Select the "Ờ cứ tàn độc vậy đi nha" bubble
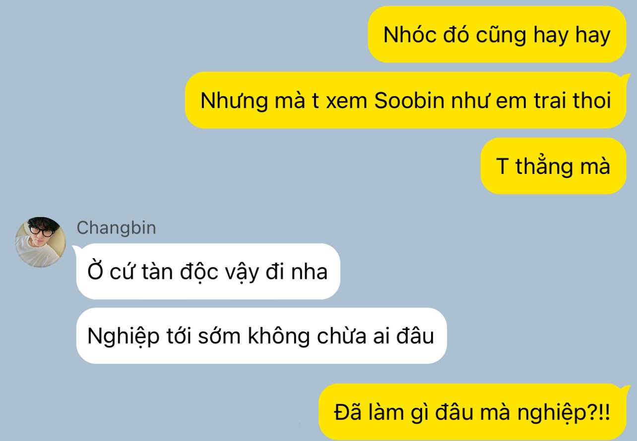The image size is (637, 441). (208, 271)
